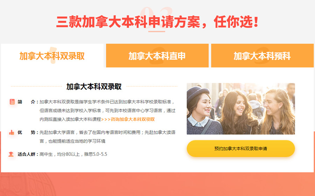Follow the >>>咨询加拿大本科双录取 link

pos(128,119)
